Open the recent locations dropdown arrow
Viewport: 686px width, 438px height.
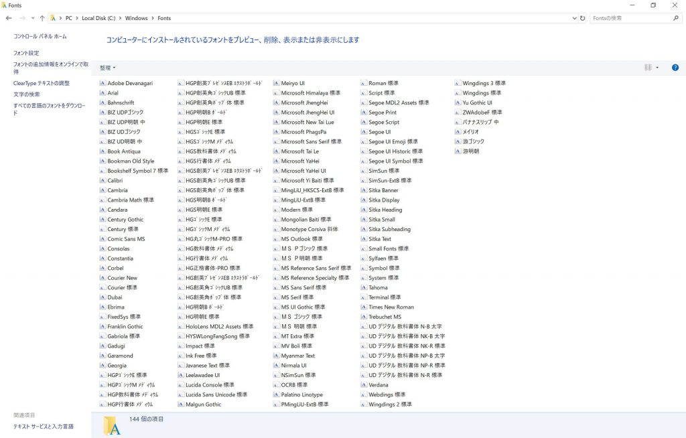[33, 18]
